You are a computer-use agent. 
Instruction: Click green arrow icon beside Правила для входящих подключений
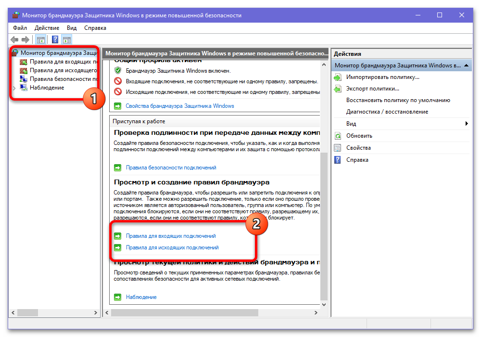coord(117,236)
